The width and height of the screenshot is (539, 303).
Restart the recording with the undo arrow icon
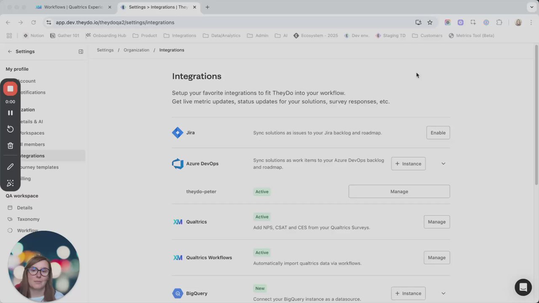(10, 129)
